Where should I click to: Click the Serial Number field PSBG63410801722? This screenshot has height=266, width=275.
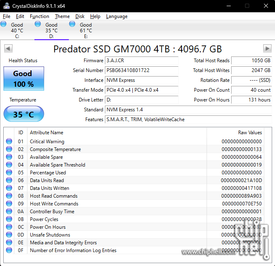141,70
